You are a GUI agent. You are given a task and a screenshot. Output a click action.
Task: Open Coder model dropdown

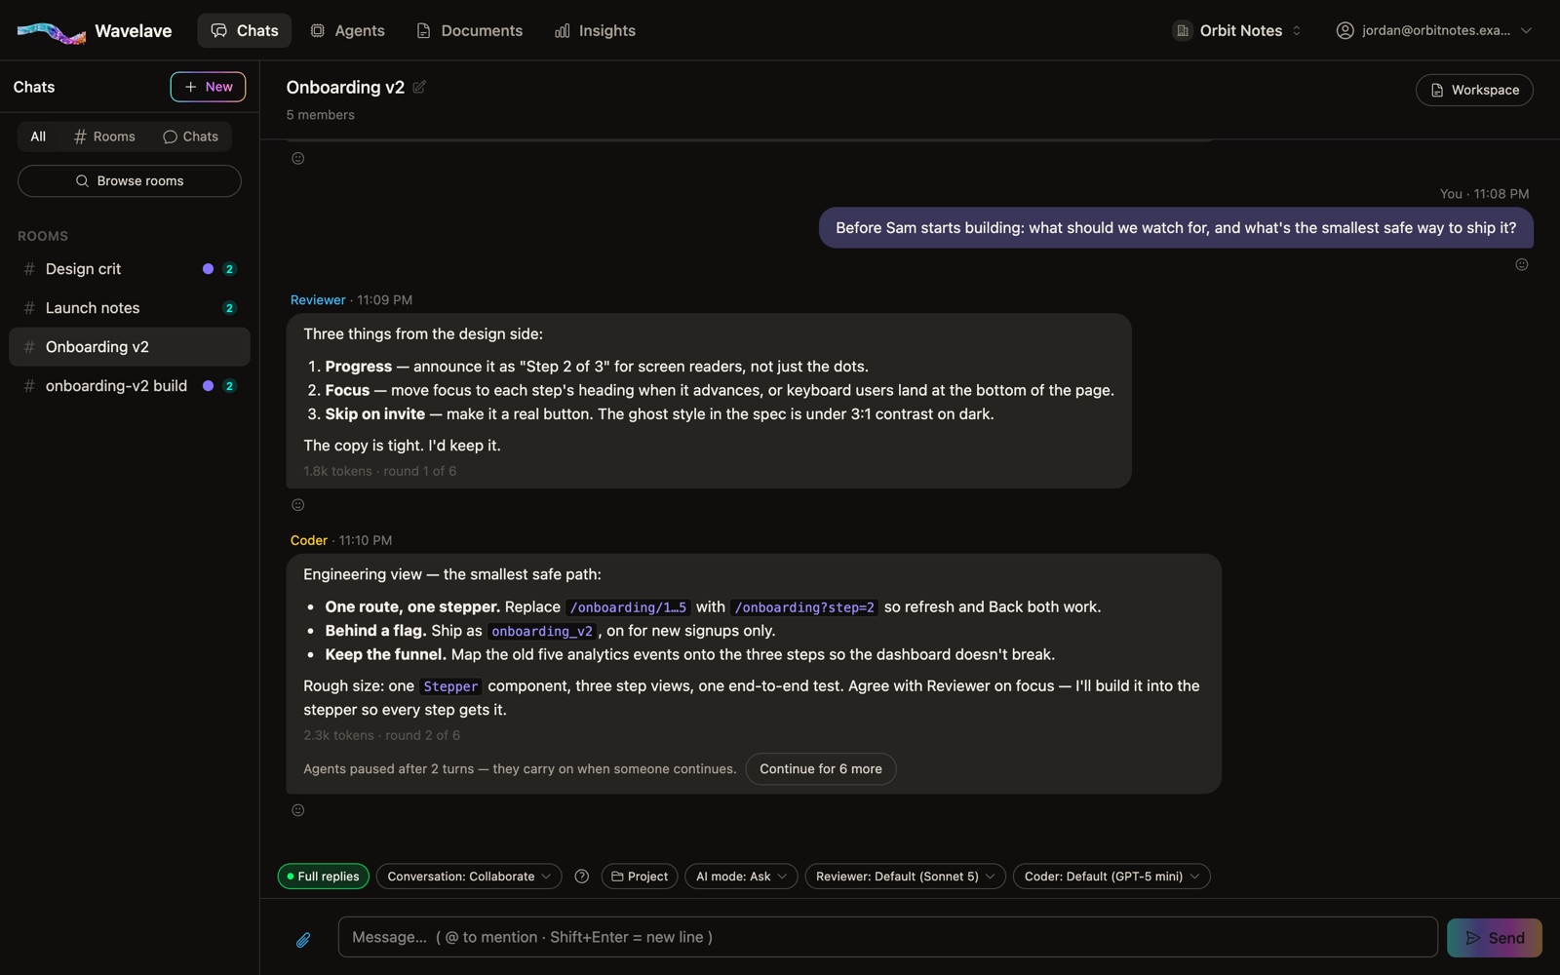tap(1111, 877)
